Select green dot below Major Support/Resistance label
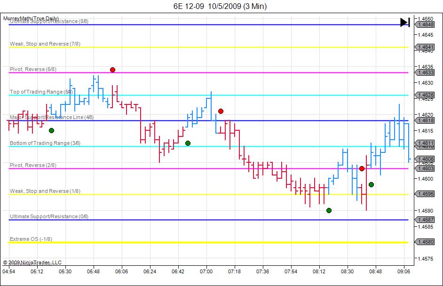The image size is (443, 286). pyautogui.click(x=51, y=131)
